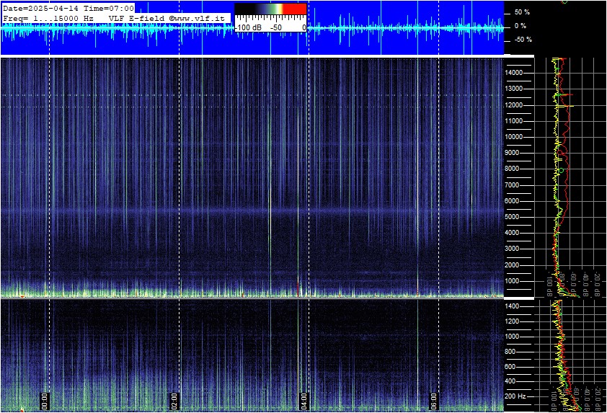Click the 400 label on the low-frequency axis
This screenshot has width=607, height=413.
510,381
